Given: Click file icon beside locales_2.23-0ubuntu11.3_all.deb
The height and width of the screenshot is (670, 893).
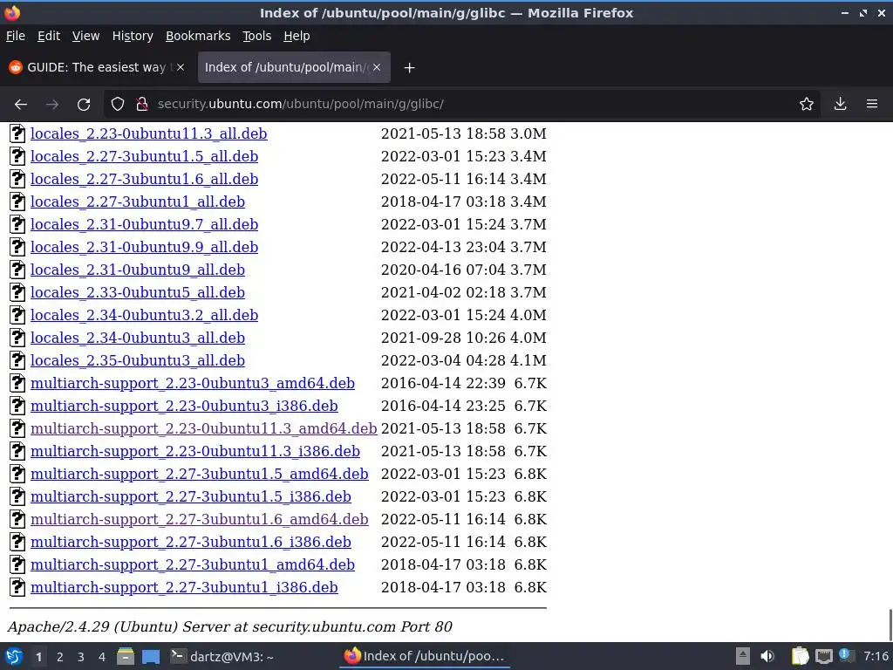Looking at the screenshot, I should (17, 133).
